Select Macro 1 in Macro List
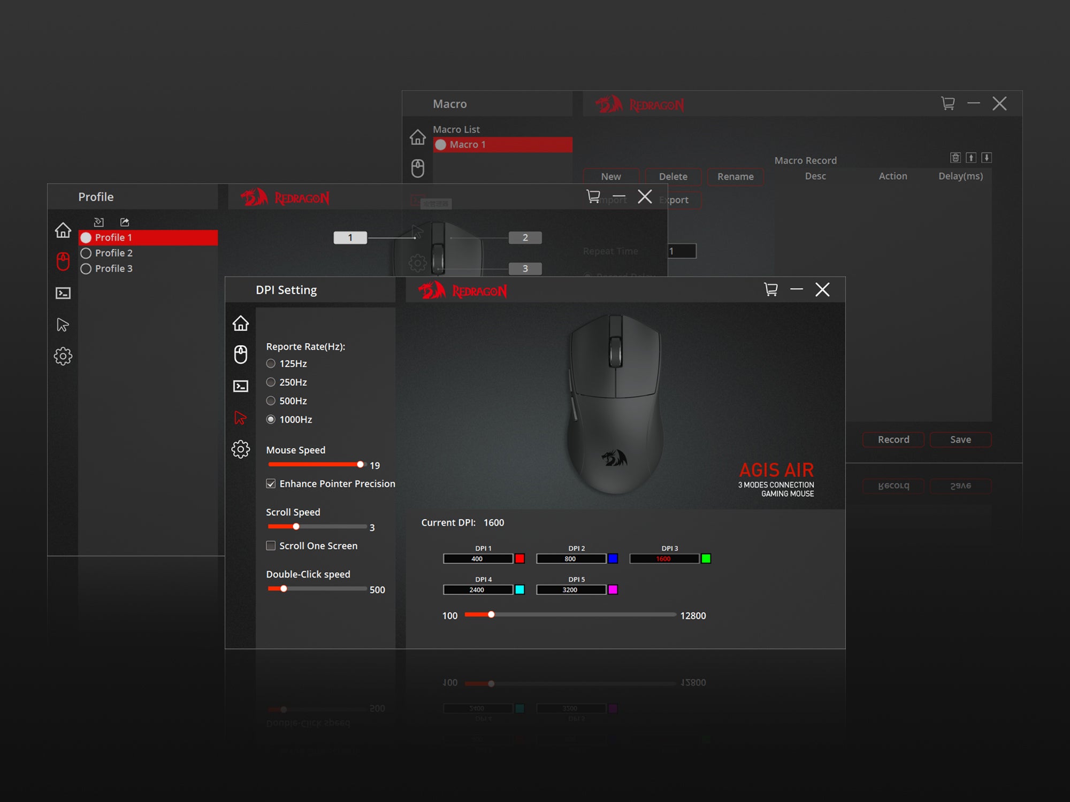The image size is (1070, 802). pos(503,144)
